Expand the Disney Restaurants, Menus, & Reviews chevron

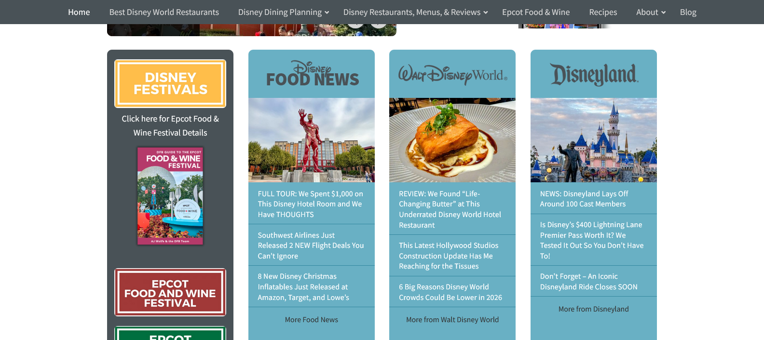pos(486,13)
